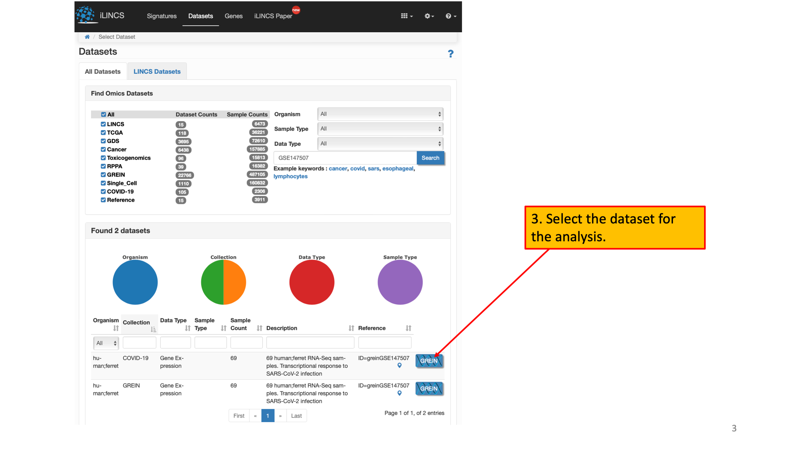Open the help question-mark menu in navbar
This screenshot has height=449, width=798.
(x=451, y=16)
